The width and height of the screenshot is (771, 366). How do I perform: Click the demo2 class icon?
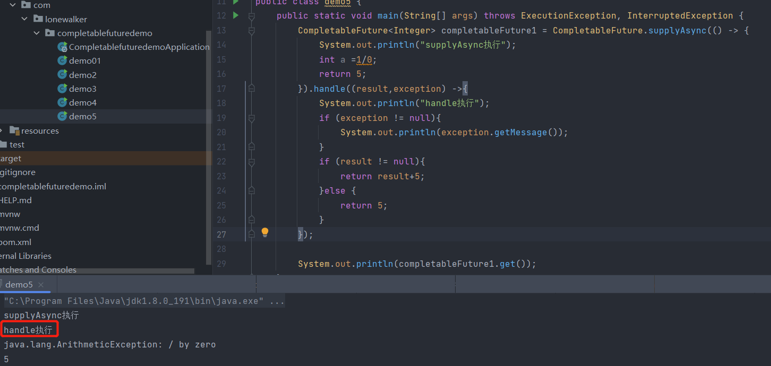coord(62,74)
